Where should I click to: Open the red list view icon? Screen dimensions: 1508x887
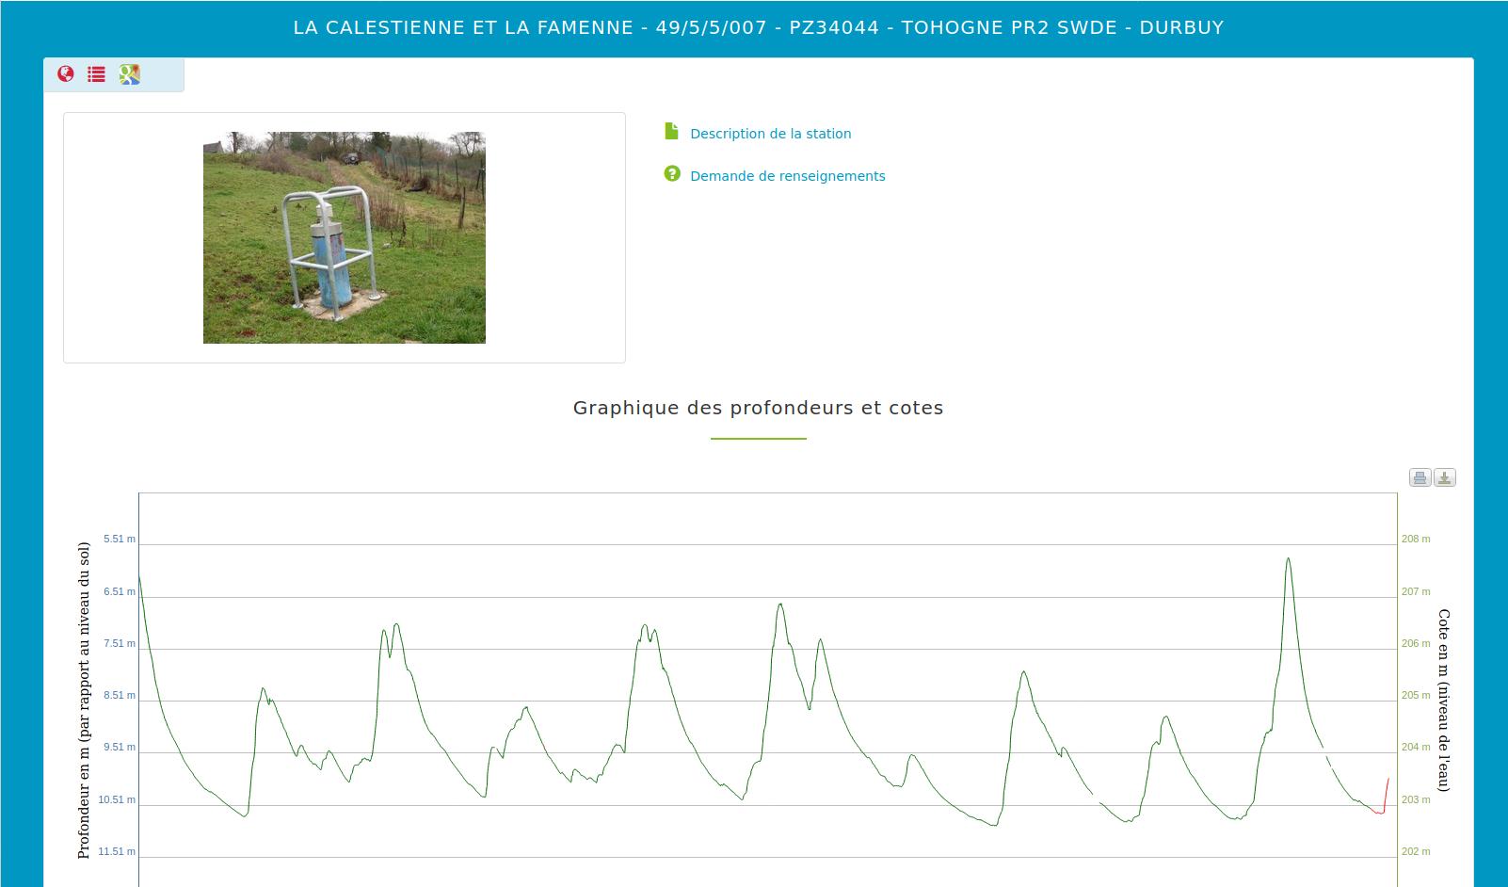tap(97, 73)
